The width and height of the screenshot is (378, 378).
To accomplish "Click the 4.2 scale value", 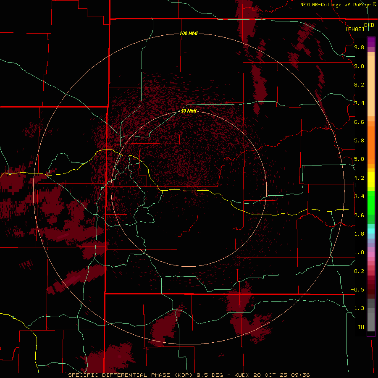I will 359,178.
